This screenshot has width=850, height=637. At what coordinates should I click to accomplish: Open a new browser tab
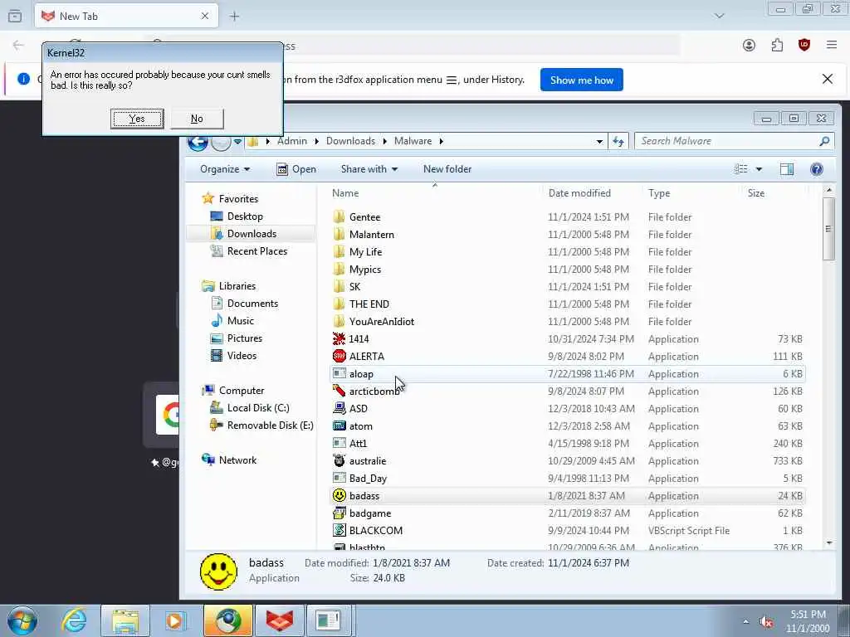click(234, 17)
